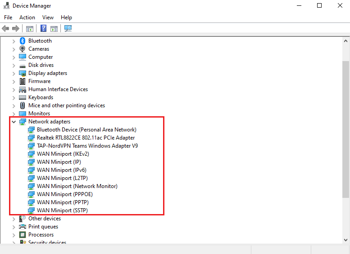Click the Disk drives icon

(x=23, y=66)
